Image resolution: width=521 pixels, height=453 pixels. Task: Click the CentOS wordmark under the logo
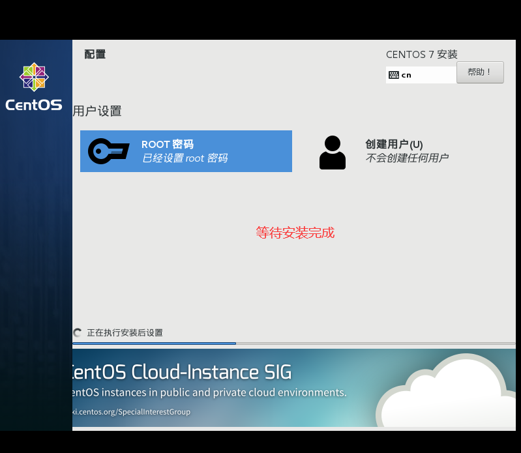(x=33, y=105)
